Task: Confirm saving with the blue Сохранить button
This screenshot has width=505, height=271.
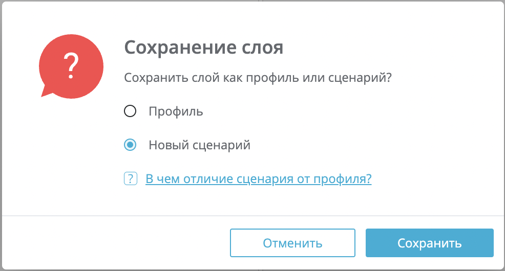Action: click(x=430, y=243)
